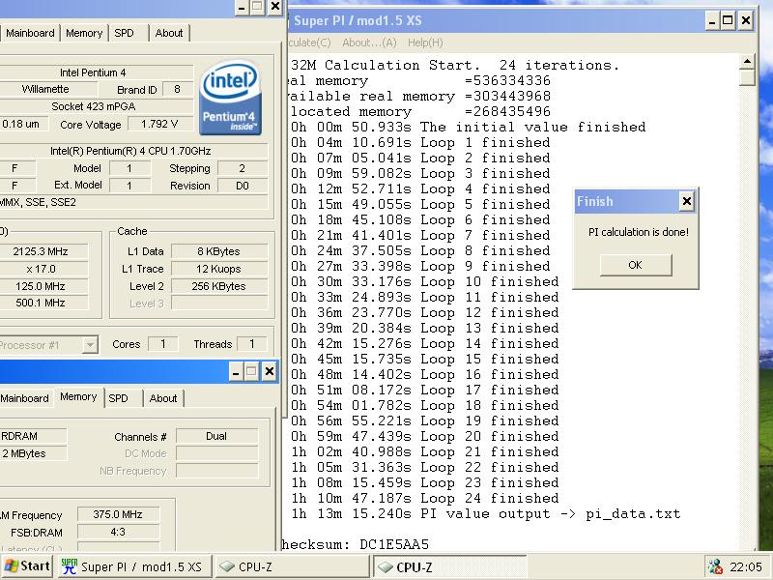Minimize the Super PI window
This screenshot has height=580, width=773.
click(711, 21)
